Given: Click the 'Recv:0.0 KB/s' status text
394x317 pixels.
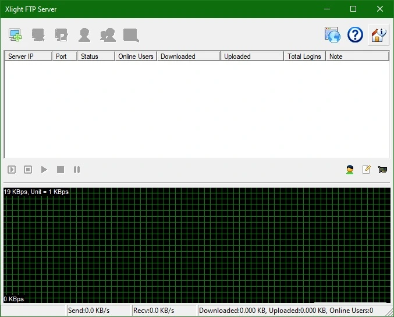Looking at the screenshot, I should point(154,311).
